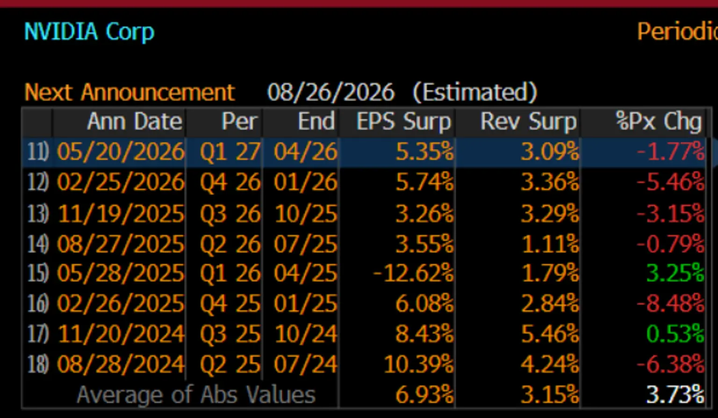Select the 11/19/2025 Q3 26 row

coord(364,213)
